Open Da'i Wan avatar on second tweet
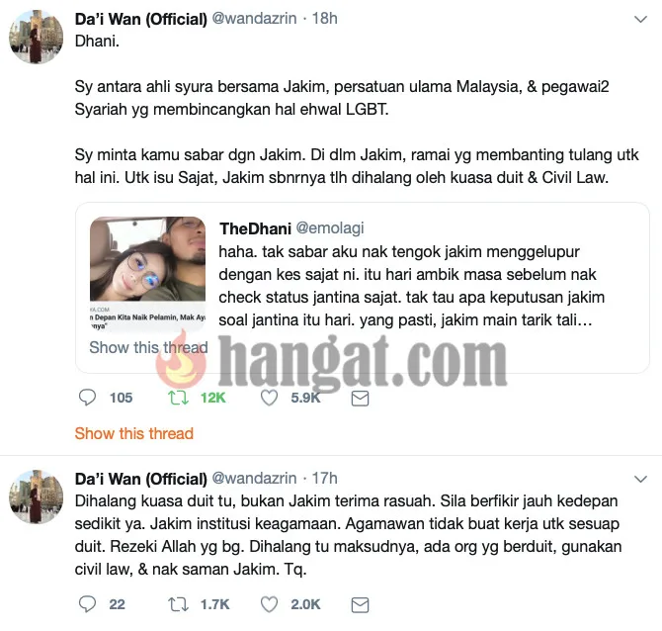This screenshot has height=631, width=662. (36, 496)
